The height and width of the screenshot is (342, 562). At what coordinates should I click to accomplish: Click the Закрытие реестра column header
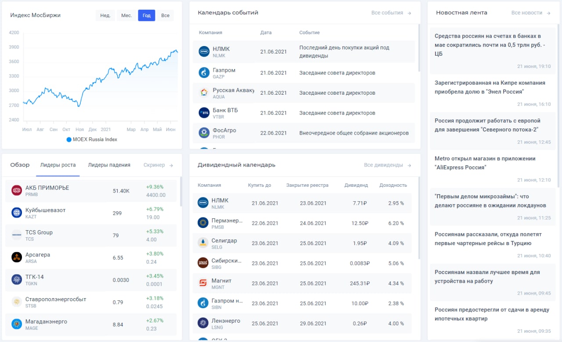tap(307, 185)
